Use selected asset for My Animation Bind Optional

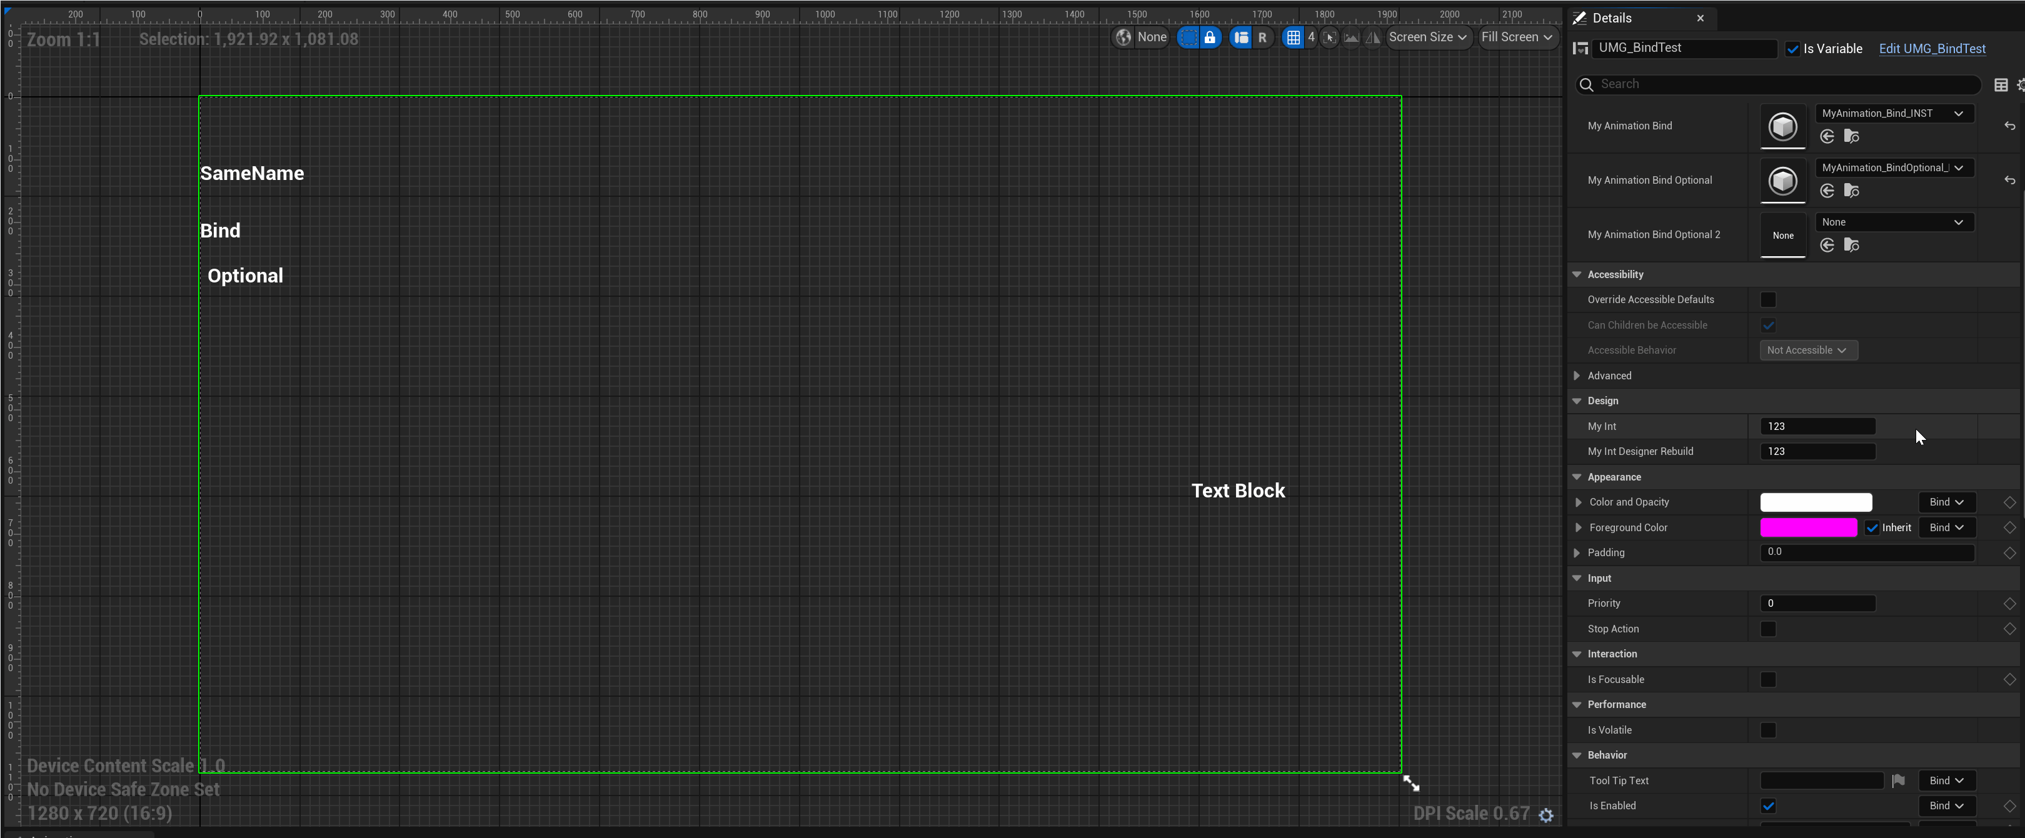click(x=1827, y=191)
